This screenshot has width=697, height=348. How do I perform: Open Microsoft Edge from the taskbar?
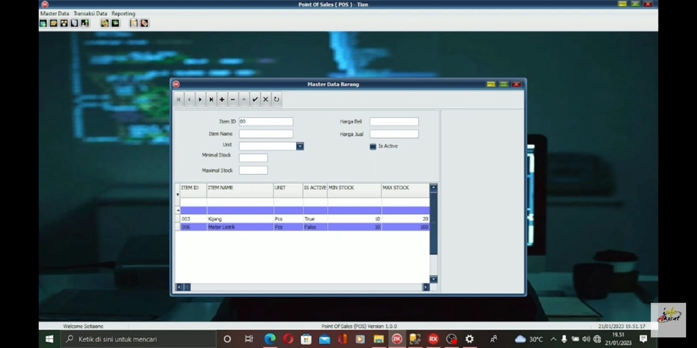[270, 339]
